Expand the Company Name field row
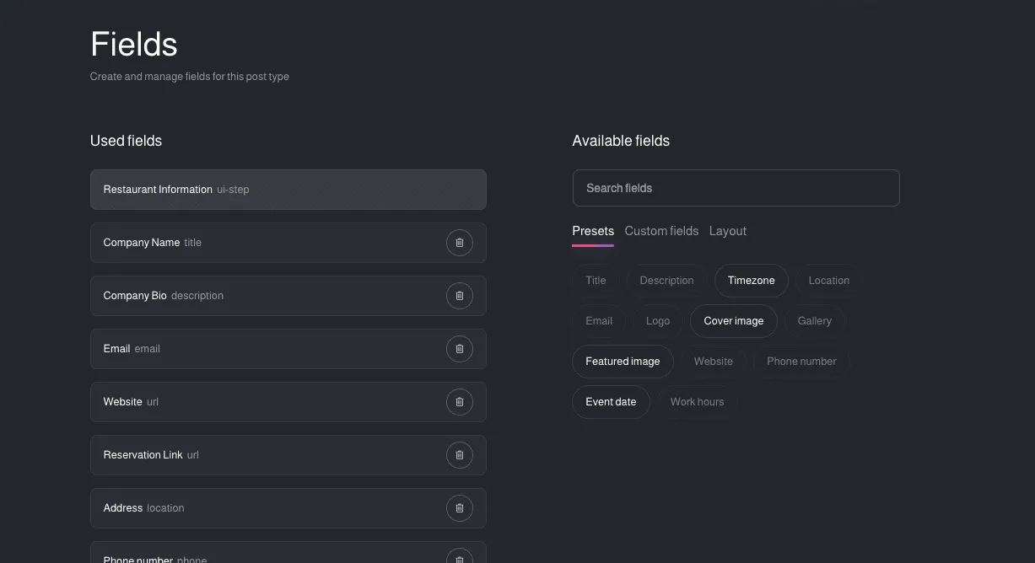1035x563 pixels. point(270,243)
